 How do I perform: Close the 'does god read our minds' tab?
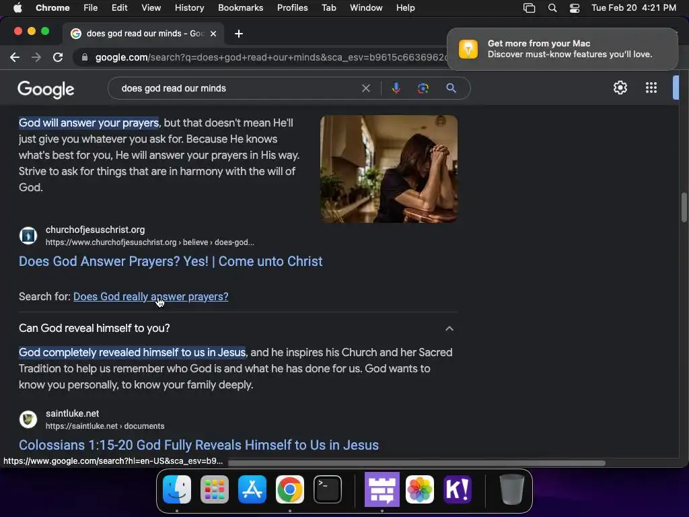pos(213,34)
